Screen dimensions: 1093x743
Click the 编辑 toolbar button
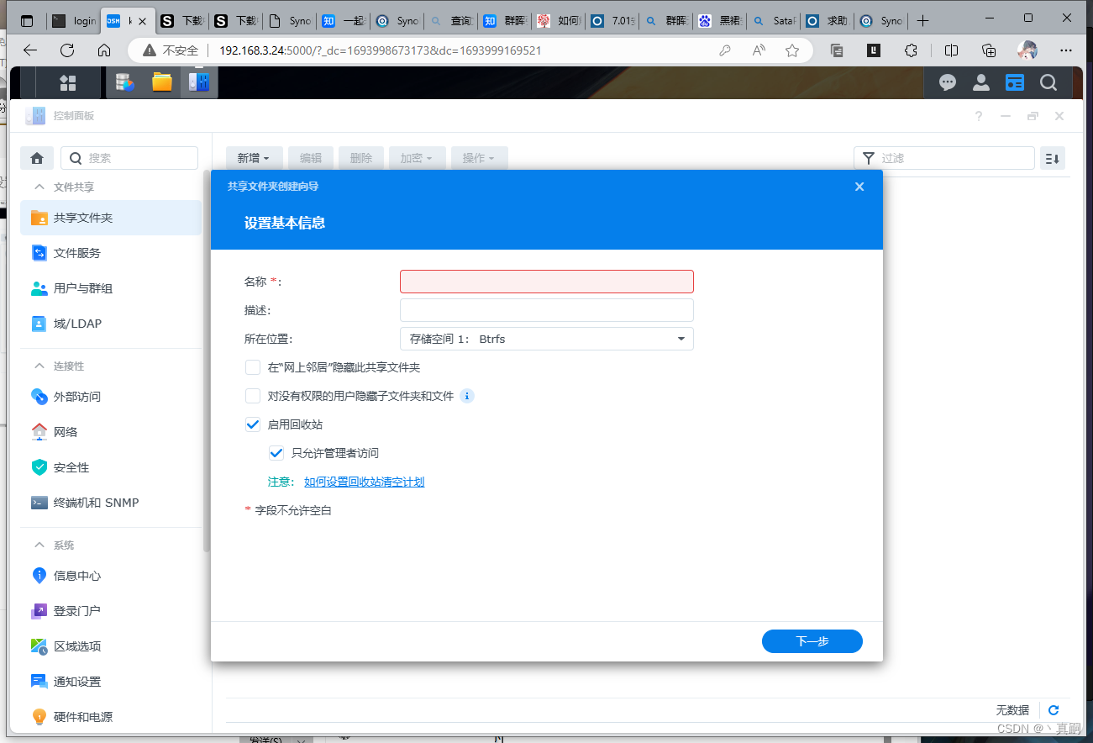coord(311,158)
